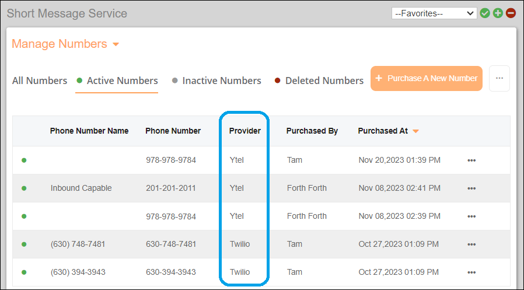Viewport: 524px width, 290px height.
Task: Open row actions for Nov 08,2023 02:41 PM
Action: pyautogui.click(x=471, y=188)
